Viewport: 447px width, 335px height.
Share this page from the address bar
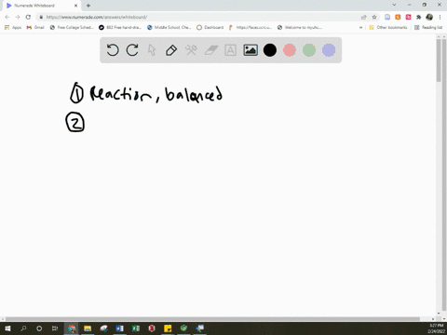[x=364, y=17]
